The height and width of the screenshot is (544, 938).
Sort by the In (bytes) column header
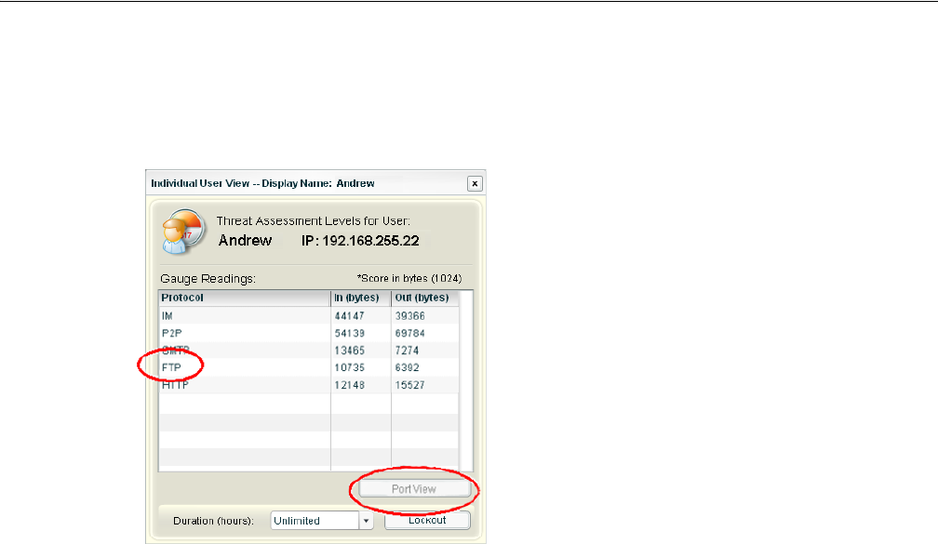360,299
